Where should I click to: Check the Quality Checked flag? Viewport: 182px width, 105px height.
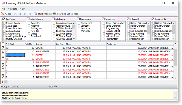point(4,39)
